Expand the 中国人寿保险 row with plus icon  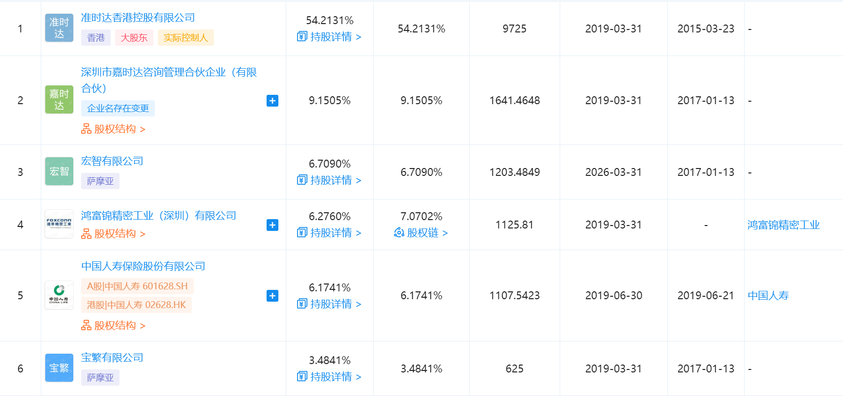pyautogui.click(x=272, y=296)
